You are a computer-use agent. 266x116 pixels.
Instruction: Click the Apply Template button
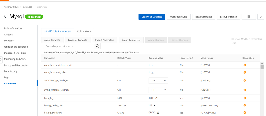(x=52, y=40)
